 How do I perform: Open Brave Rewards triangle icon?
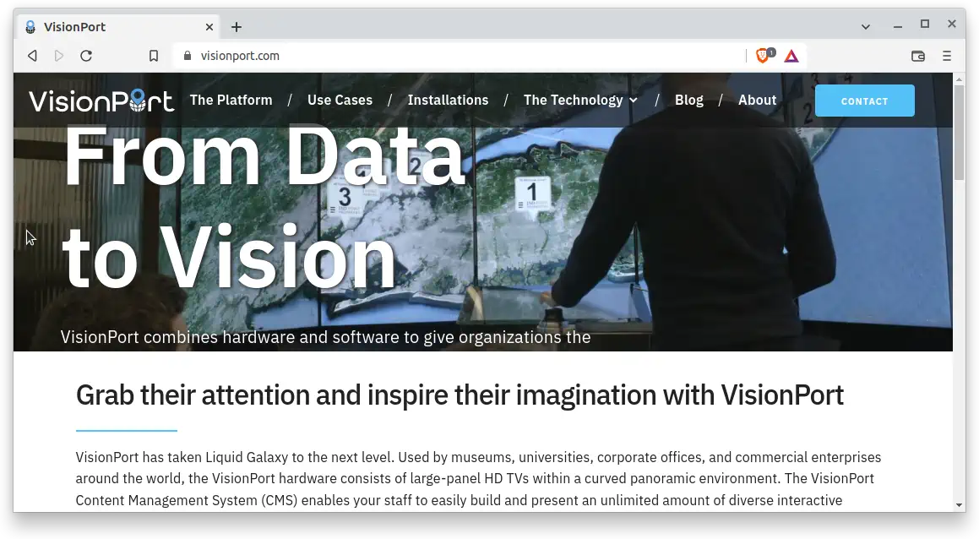click(791, 57)
